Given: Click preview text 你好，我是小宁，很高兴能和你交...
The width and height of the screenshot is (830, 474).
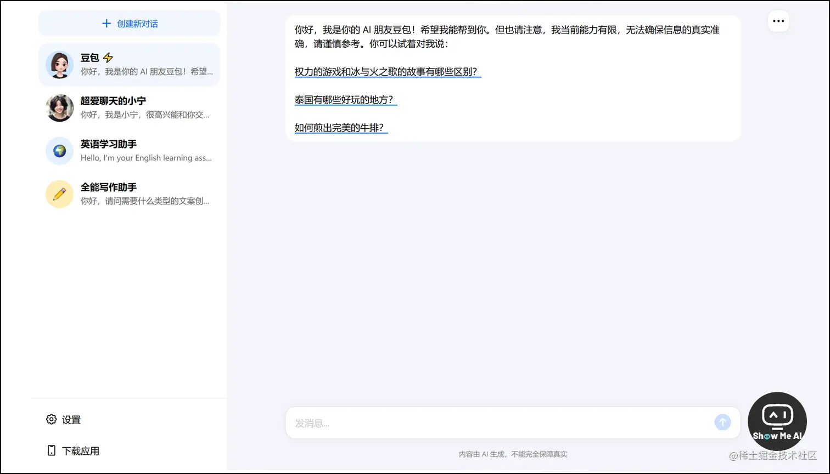Looking at the screenshot, I should [x=145, y=115].
